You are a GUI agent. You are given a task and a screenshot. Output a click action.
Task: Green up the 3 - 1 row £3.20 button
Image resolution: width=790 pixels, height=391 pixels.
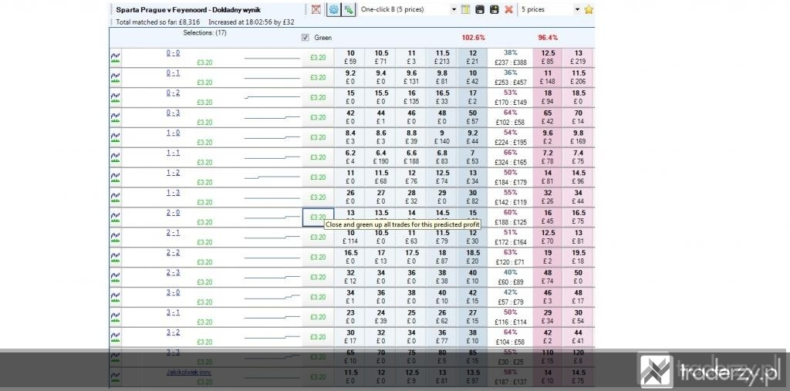pyautogui.click(x=318, y=317)
